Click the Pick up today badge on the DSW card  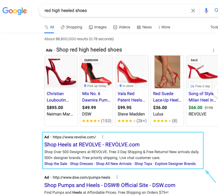(95, 86)
